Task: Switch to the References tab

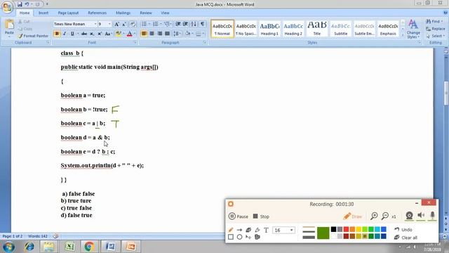Action: tap(97, 13)
